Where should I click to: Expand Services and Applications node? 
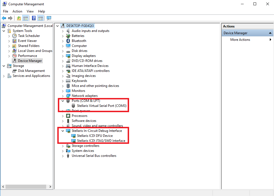[4, 76]
